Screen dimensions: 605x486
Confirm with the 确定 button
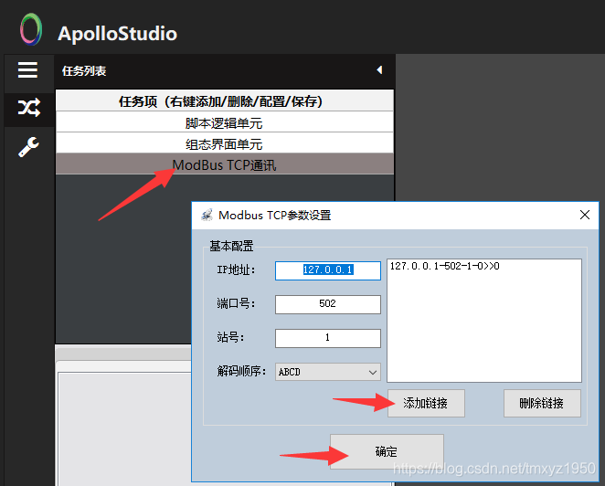pyautogui.click(x=387, y=451)
